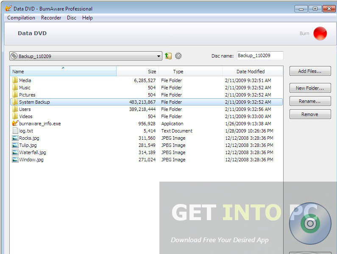Sort list by Name column header
Image resolution: width=337 pixels, height=254 pixels.
63,72
